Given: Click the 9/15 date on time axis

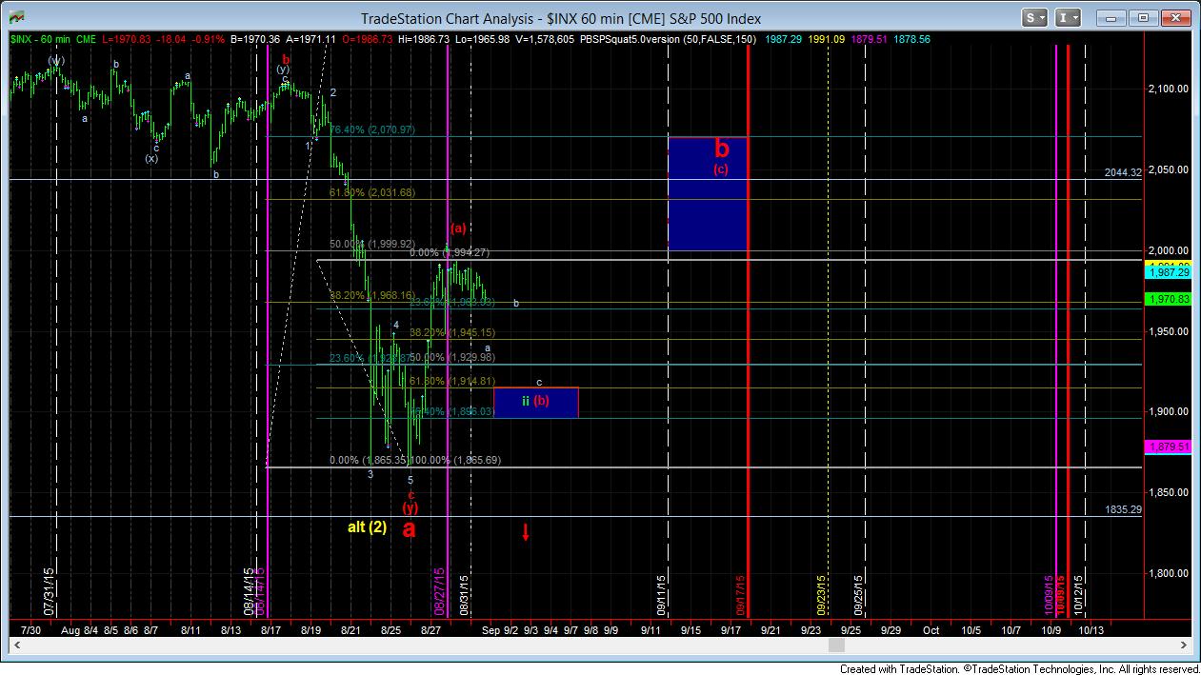Looking at the screenshot, I should tap(691, 629).
